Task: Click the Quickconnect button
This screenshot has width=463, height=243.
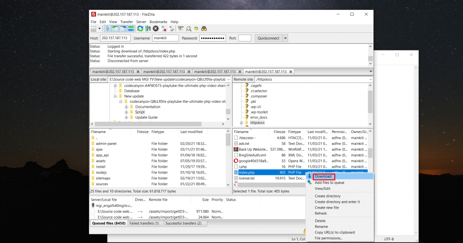Action: (268, 38)
